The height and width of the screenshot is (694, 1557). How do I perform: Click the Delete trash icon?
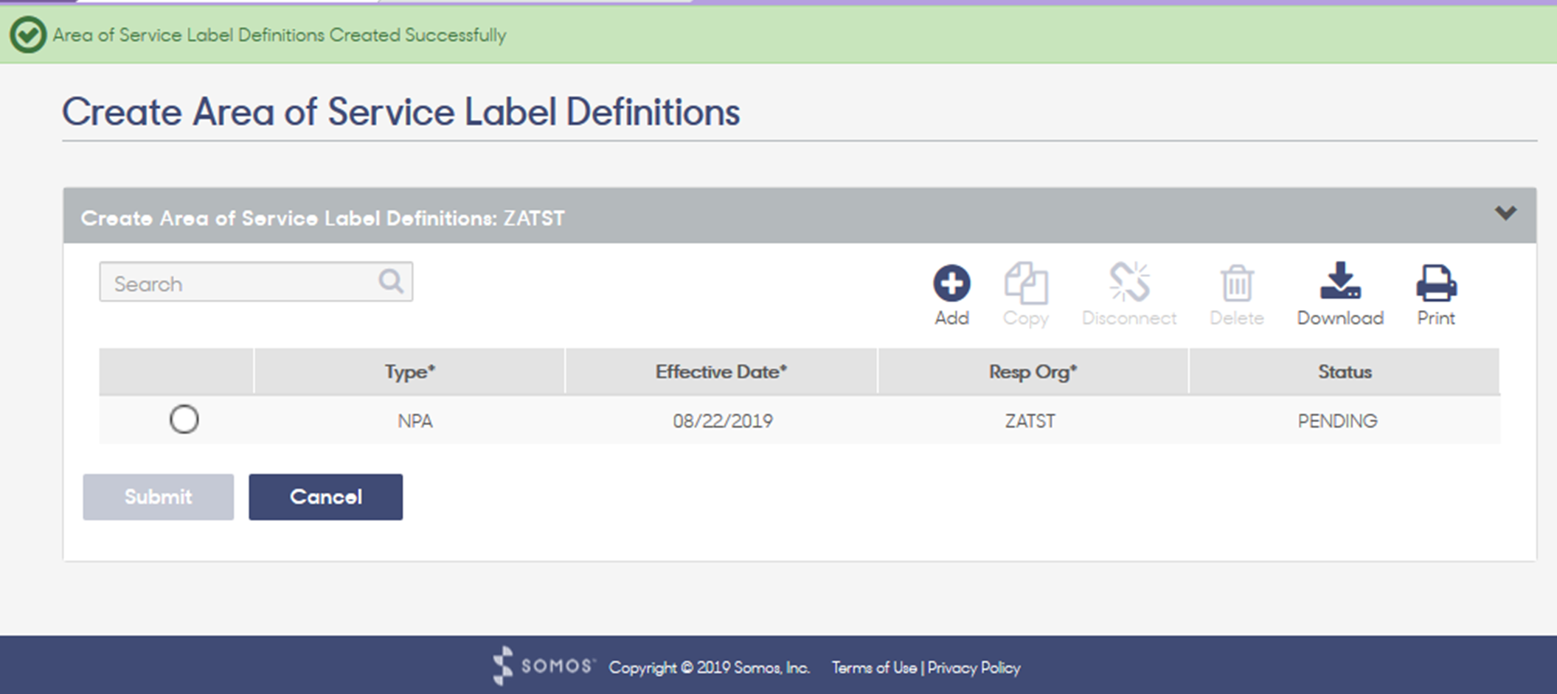(x=1237, y=284)
